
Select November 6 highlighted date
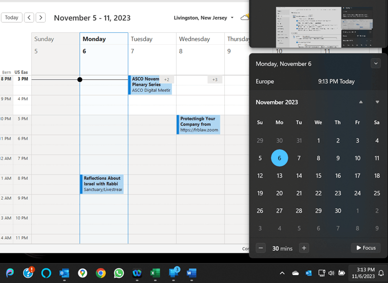click(280, 158)
